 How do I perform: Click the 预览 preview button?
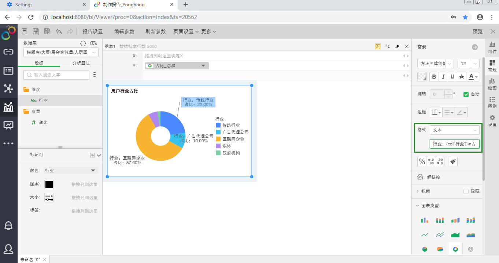click(x=478, y=31)
